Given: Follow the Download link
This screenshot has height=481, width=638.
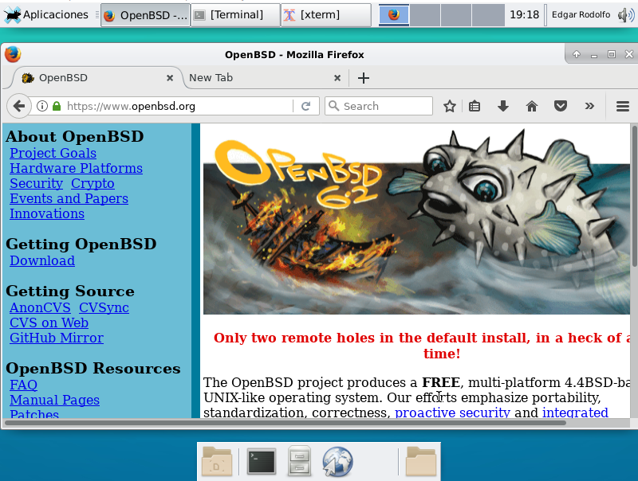Looking at the screenshot, I should [x=41, y=260].
